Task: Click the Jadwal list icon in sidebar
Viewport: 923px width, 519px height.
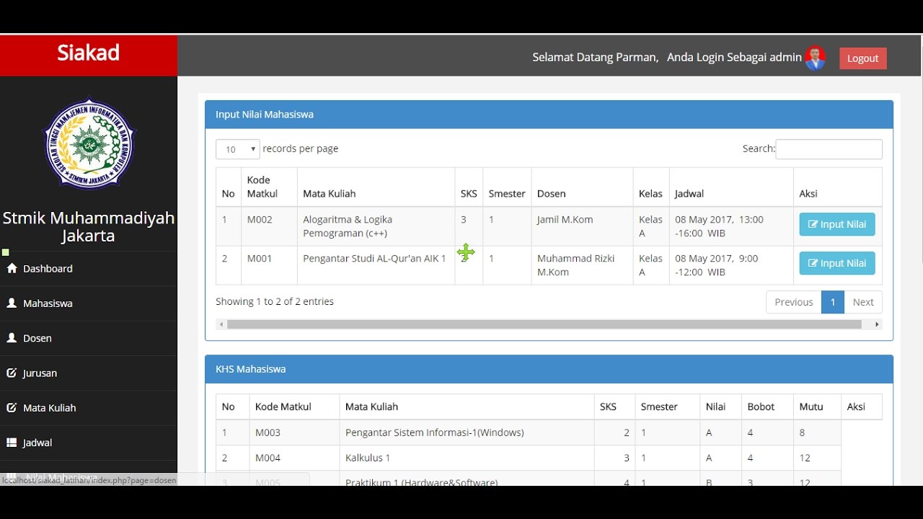Action: [x=12, y=443]
